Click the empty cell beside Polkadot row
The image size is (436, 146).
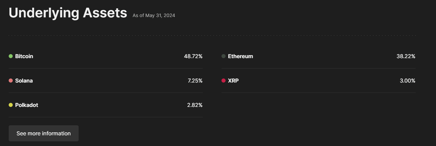tap(318, 105)
